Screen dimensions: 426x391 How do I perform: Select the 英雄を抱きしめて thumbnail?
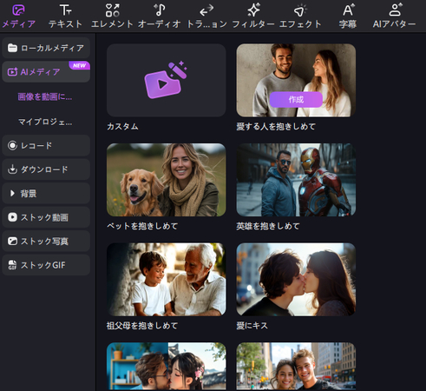296,180
